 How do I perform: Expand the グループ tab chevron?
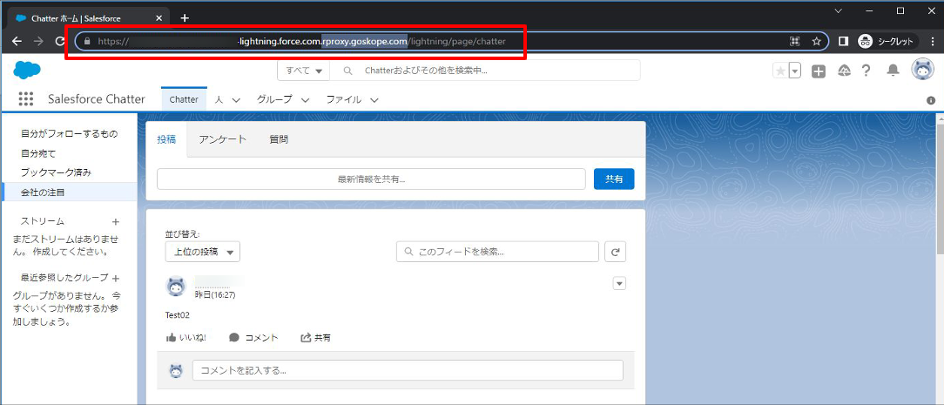306,100
